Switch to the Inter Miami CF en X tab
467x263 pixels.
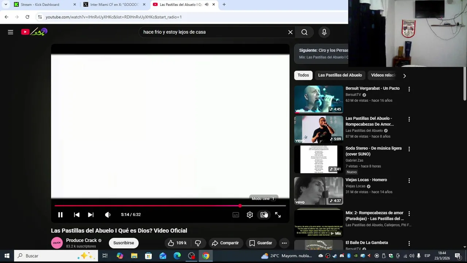coord(115,5)
